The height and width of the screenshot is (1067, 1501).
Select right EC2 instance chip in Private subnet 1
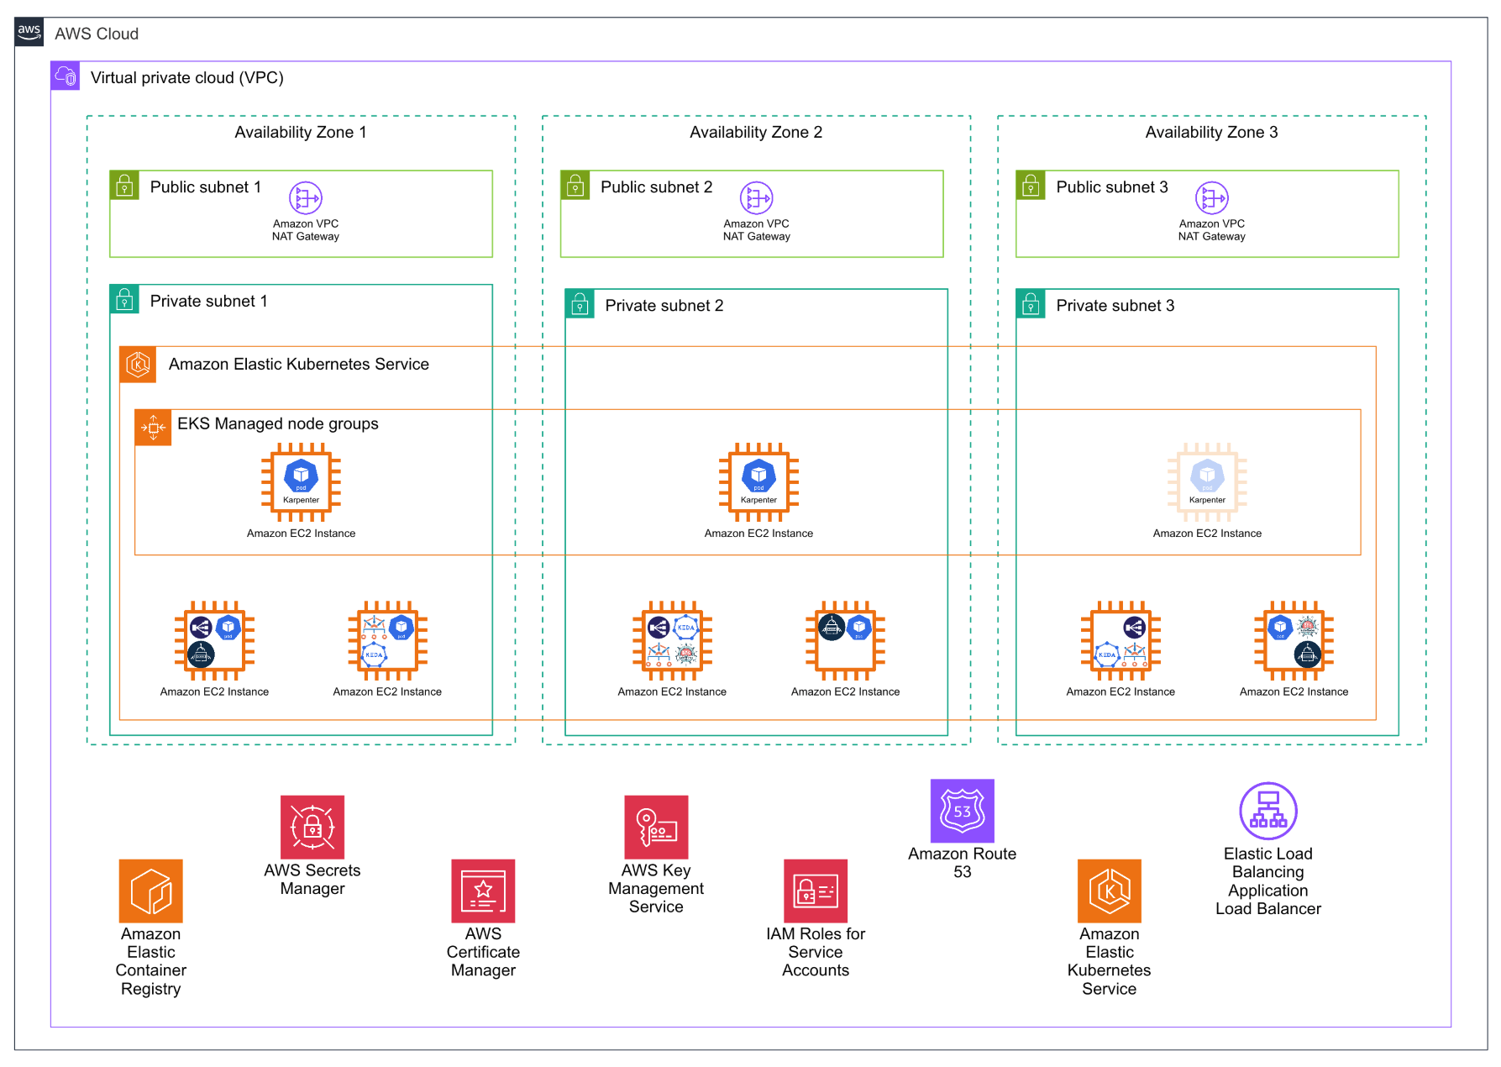387,640
